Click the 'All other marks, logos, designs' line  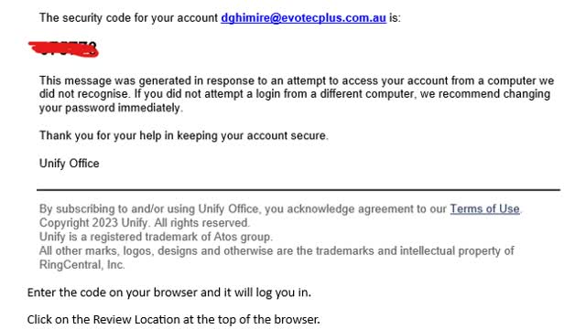[277, 250]
